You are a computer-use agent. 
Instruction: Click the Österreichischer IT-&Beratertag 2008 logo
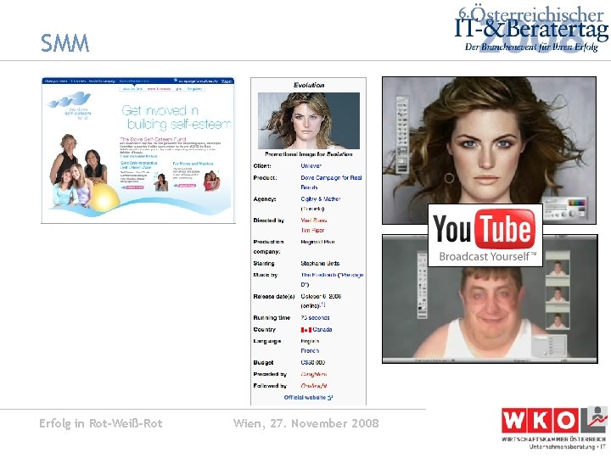click(531, 31)
